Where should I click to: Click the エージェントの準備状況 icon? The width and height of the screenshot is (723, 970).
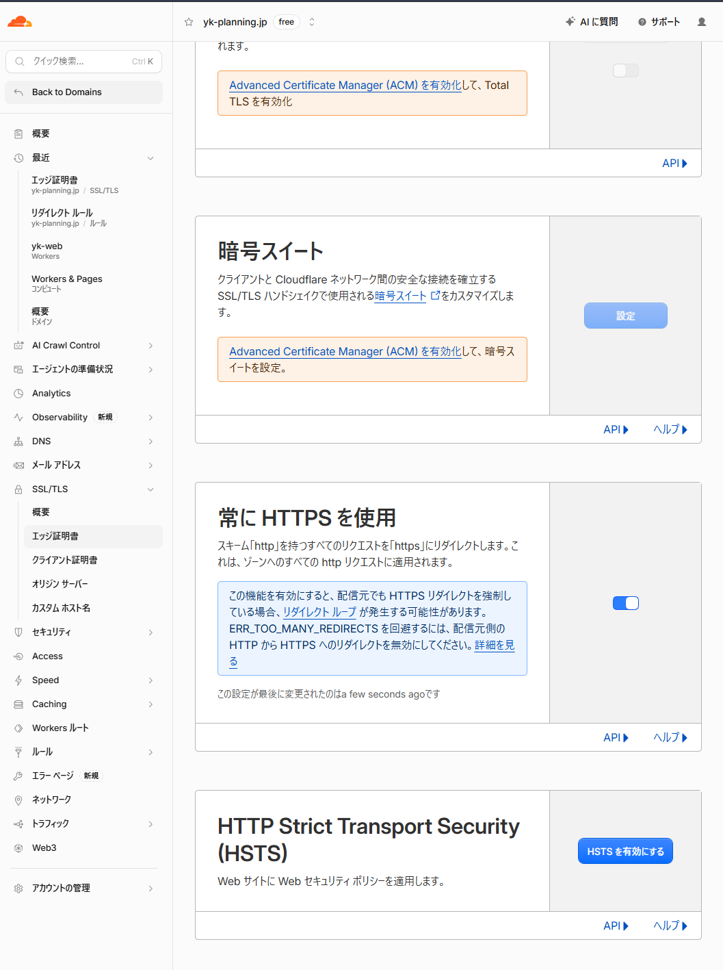(18, 370)
